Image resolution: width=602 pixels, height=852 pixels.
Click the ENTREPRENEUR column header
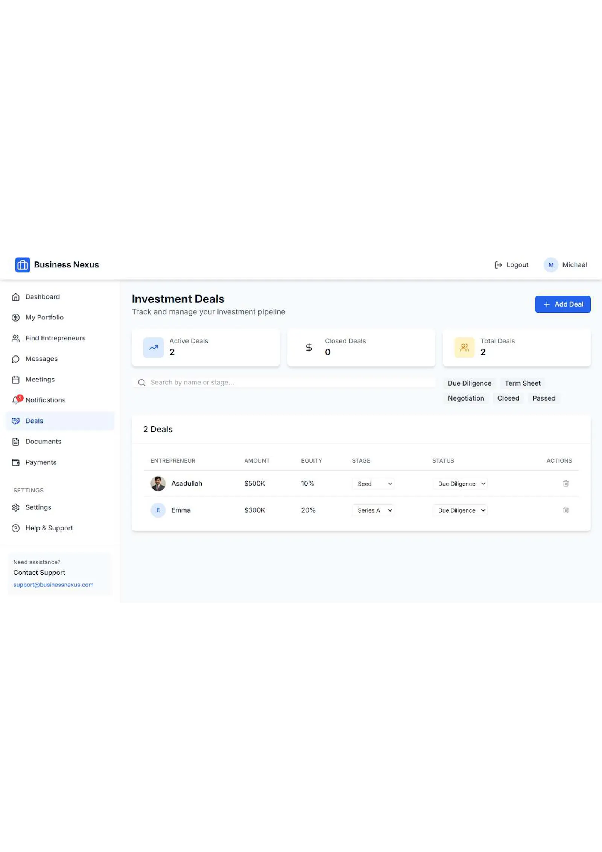(173, 460)
